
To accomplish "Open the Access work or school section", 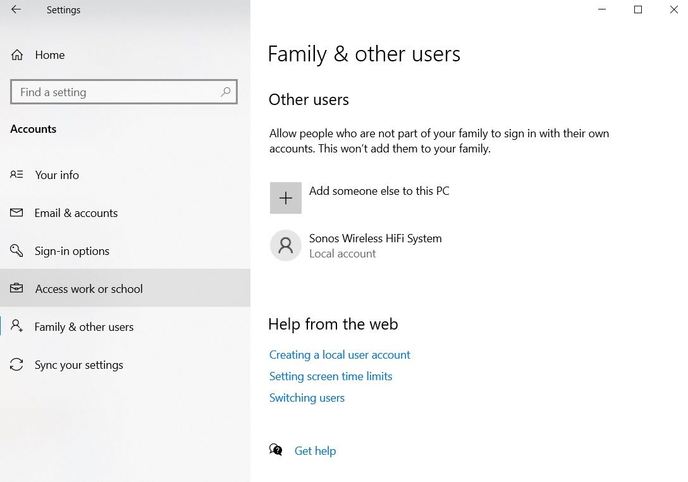I will pyautogui.click(x=125, y=288).
